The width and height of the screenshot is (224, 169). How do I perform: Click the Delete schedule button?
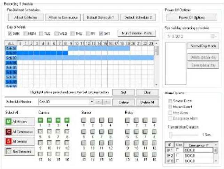123,102
